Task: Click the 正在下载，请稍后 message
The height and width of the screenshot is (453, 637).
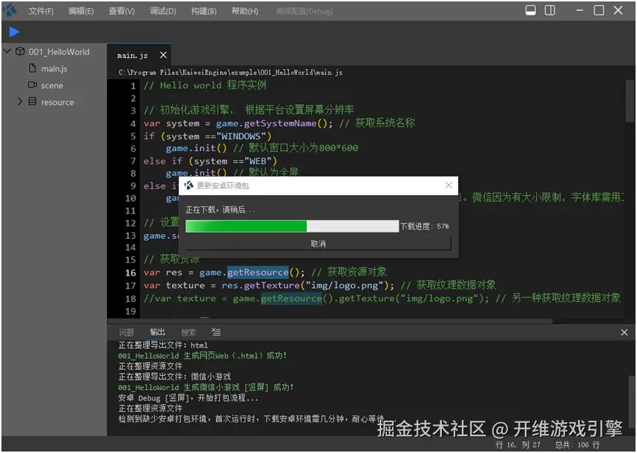Action: coord(220,210)
